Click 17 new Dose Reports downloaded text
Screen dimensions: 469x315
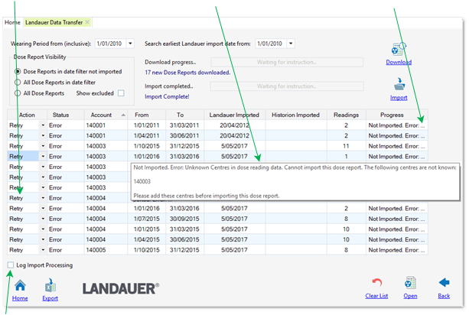(187, 73)
